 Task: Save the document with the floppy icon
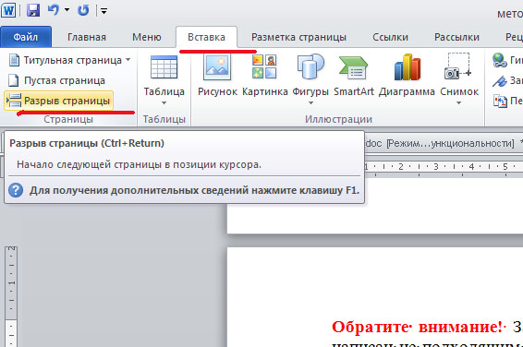(x=33, y=10)
